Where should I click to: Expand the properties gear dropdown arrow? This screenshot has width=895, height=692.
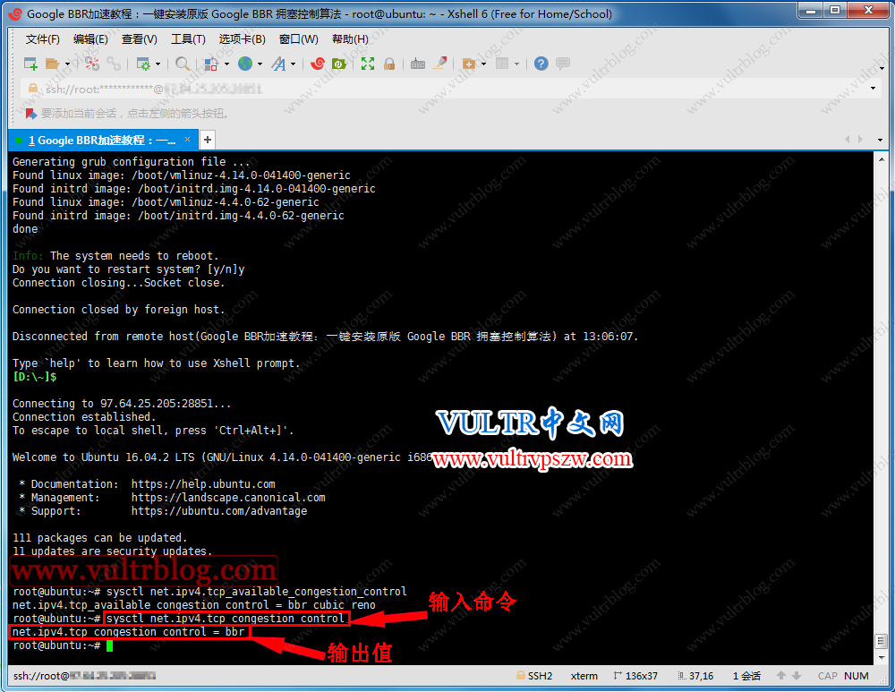[158, 64]
